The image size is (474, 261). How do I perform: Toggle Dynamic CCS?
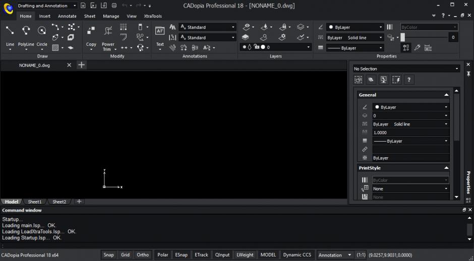(x=298, y=255)
